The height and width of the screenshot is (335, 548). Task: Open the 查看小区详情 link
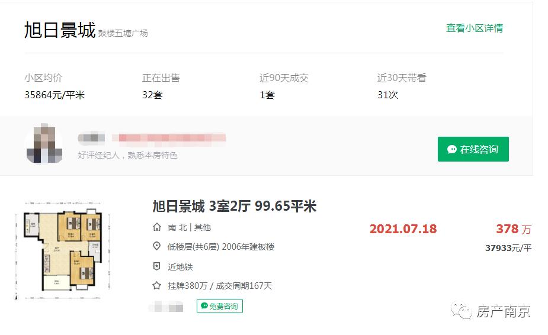click(475, 28)
